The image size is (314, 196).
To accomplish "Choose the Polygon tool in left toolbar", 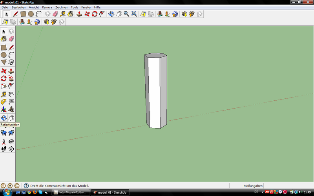I will 4,62.
